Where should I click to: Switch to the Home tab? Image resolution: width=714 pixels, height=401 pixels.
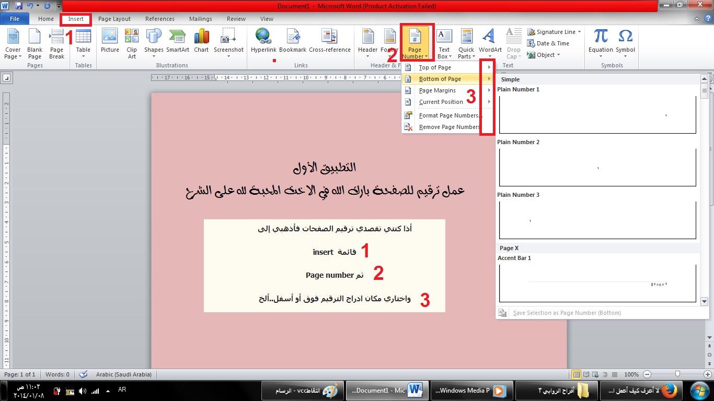(x=46, y=19)
